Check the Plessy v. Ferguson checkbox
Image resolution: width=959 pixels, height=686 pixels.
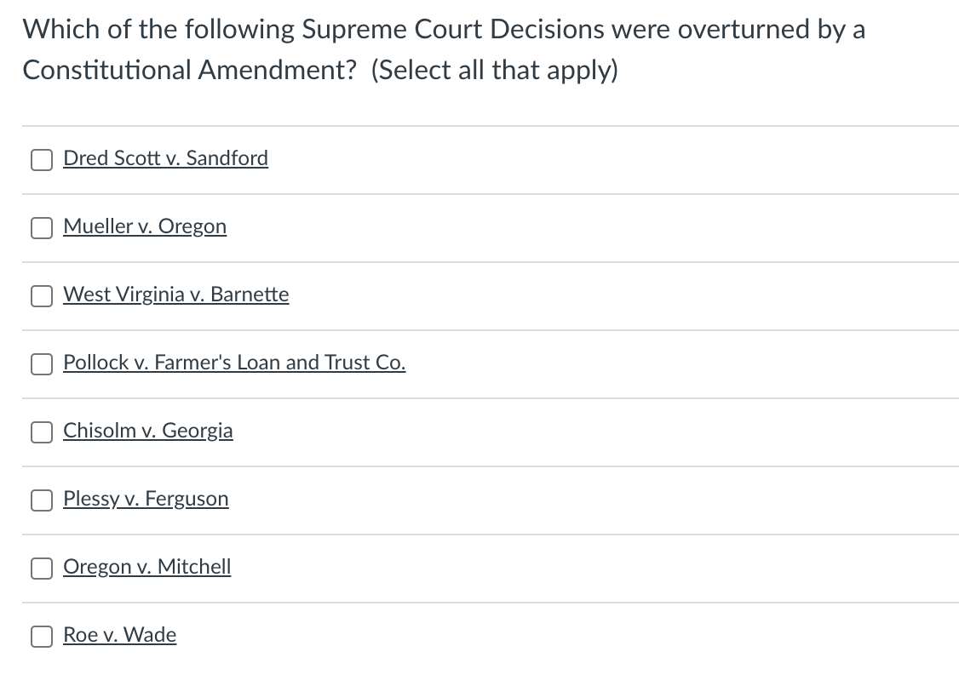41,500
